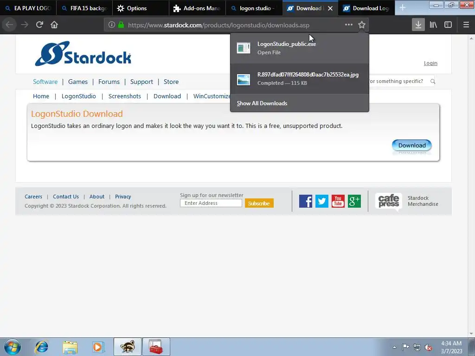Image resolution: width=475 pixels, height=356 pixels.
Task: Reload the current page
Action: pos(39,25)
